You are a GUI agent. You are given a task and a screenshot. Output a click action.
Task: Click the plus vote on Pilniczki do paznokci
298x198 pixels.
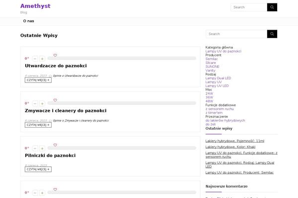[x=42, y=148]
